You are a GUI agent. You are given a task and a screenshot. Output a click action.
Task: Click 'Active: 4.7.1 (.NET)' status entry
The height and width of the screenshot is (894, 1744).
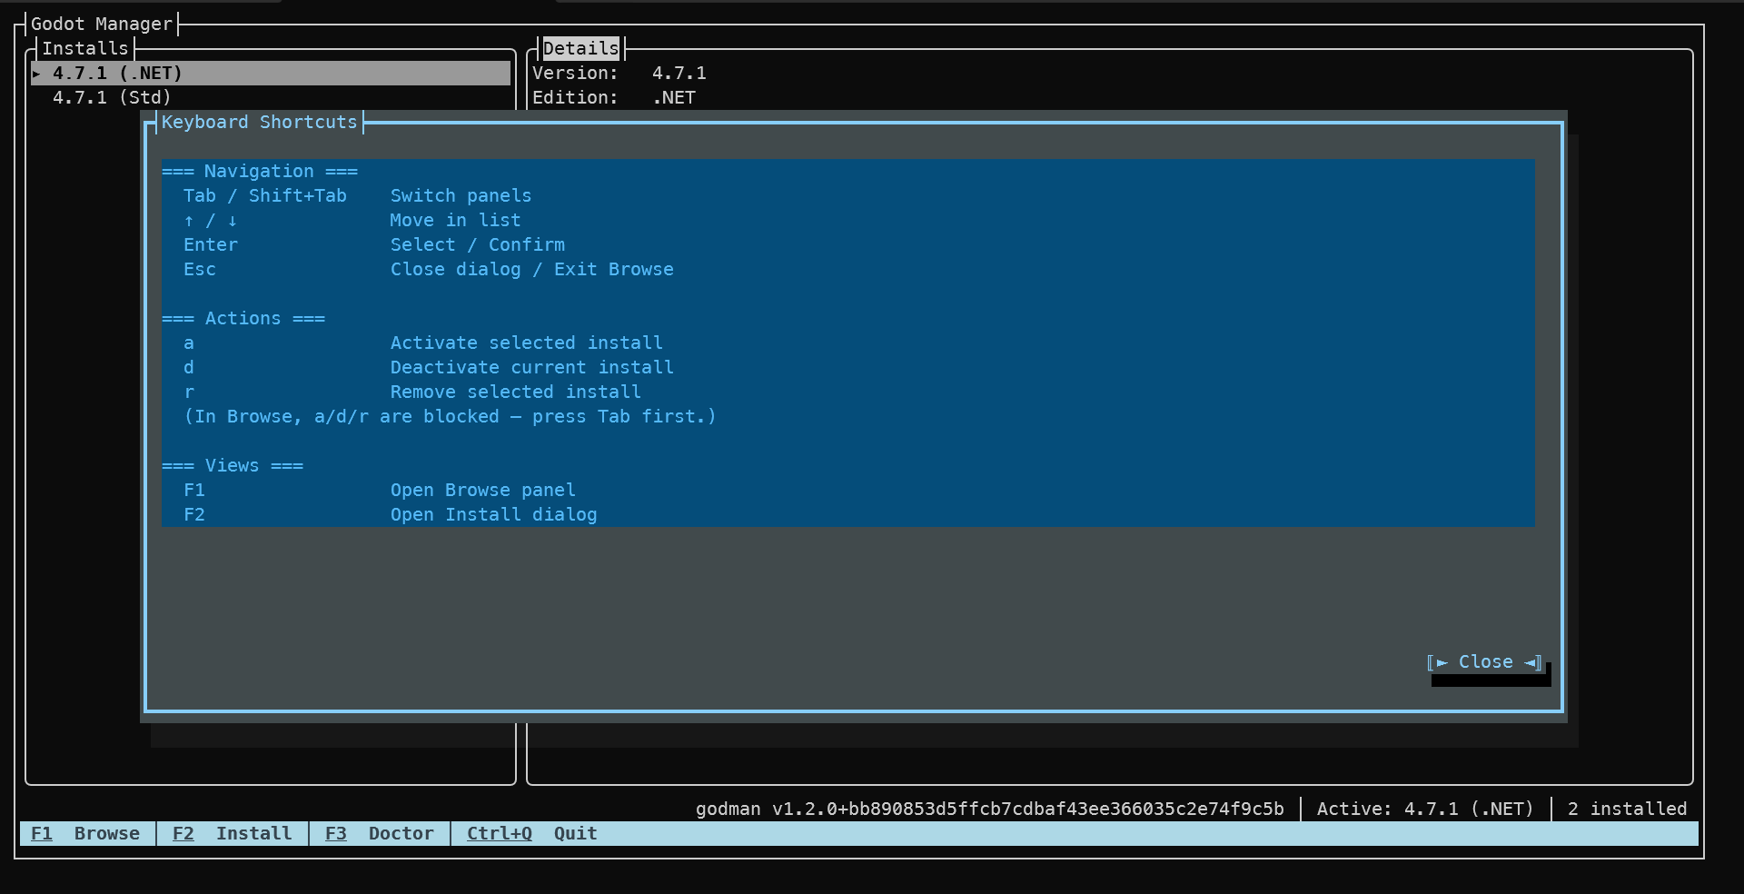click(x=1425, y=810)
